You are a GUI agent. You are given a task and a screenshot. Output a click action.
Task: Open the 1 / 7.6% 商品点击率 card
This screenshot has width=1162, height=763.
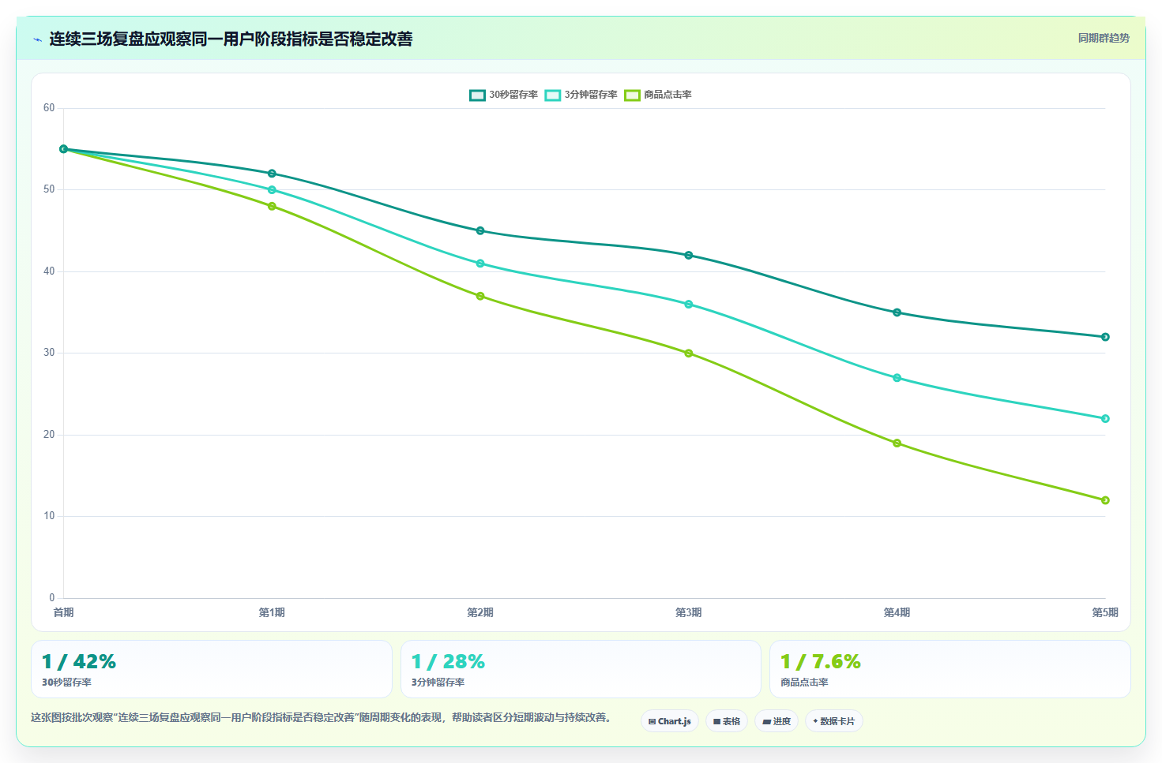tap(950, 669)
